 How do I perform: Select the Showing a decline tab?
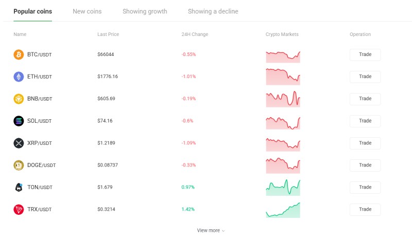coord(213,11)
